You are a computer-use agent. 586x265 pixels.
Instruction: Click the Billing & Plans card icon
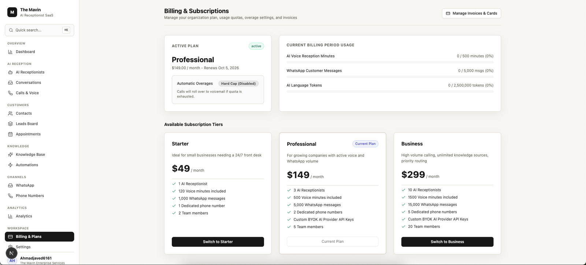(10, 236)
